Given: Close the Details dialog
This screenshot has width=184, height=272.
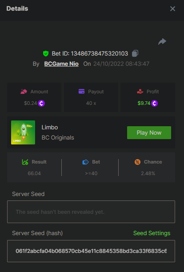Looking at the screenshot, I should coord(172,9).
